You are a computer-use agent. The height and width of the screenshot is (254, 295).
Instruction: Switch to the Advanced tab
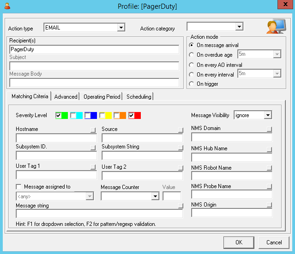(66, 97)
